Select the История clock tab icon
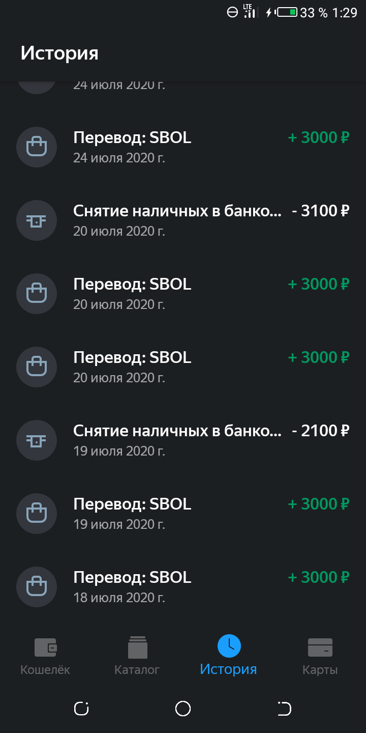This screenshot has height=733, width=366. [229, 646]
